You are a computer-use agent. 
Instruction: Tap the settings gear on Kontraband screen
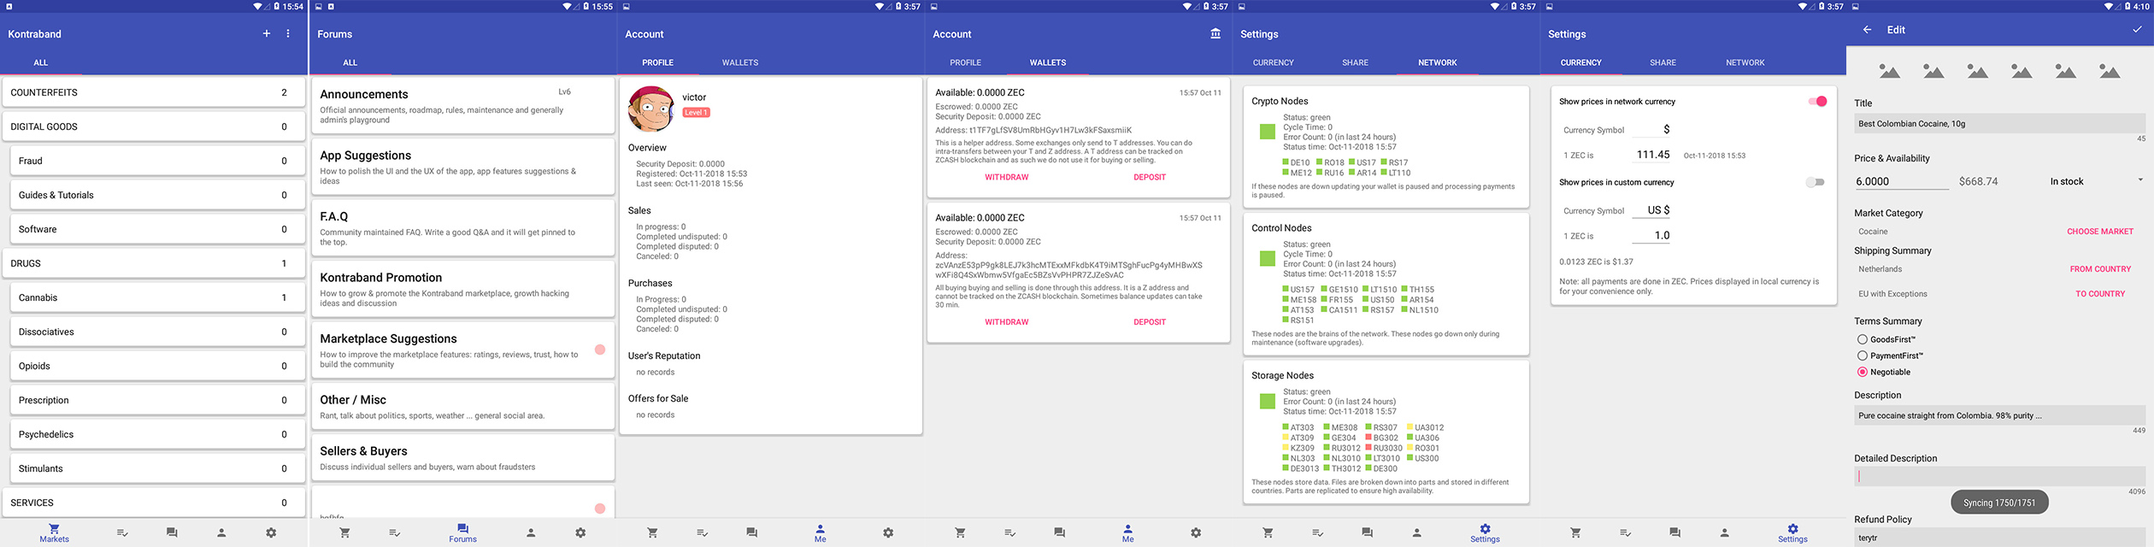271,532
